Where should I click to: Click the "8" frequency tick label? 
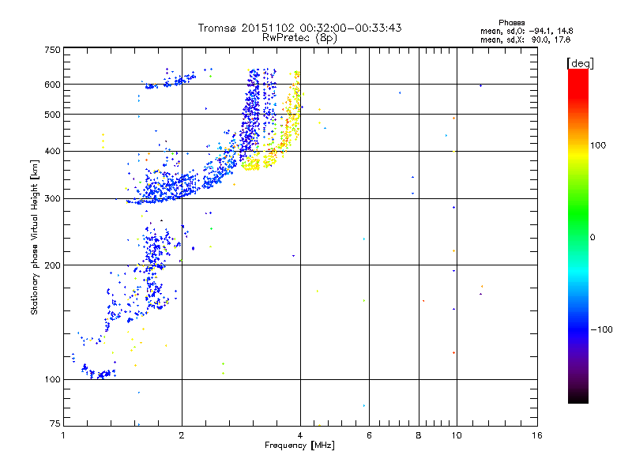(419, 435)
